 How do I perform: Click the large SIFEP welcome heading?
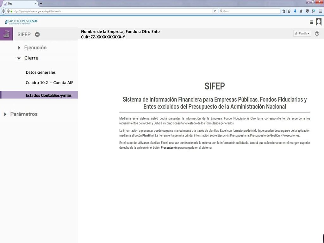tap(215, 86)
